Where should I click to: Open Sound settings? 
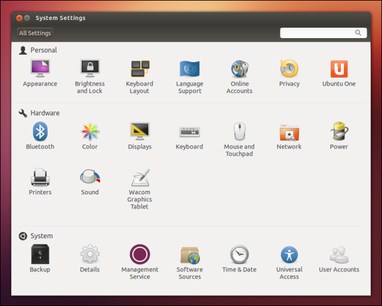pos(90,181)
